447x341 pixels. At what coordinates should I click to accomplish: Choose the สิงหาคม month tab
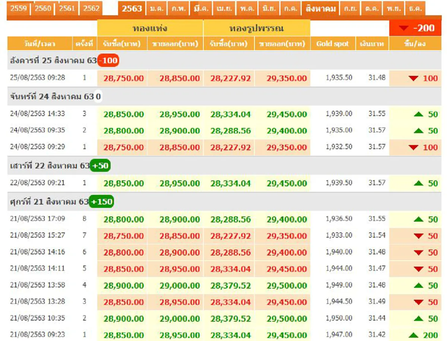tap(321, 8)
